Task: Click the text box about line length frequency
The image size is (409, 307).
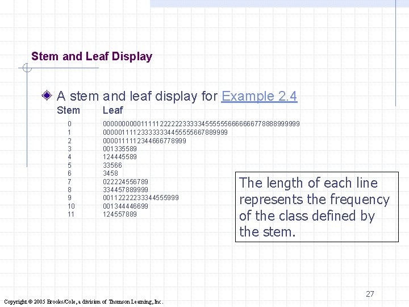Action: [x=317, y=207]
